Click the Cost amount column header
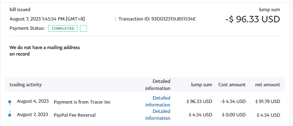The width and height of the screenshot is (293, 126). click(x=232, y=85)
